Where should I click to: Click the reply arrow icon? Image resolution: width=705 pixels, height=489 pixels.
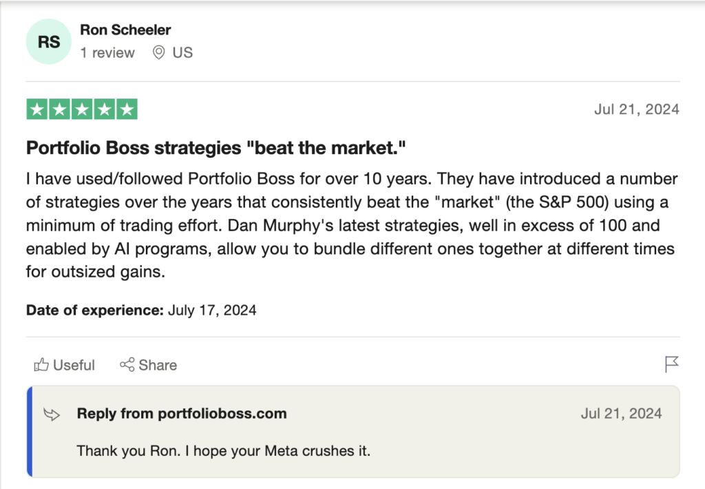[x=52, y=414]
